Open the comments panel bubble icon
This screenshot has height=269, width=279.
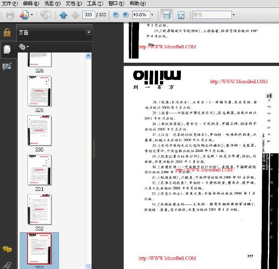7,249
